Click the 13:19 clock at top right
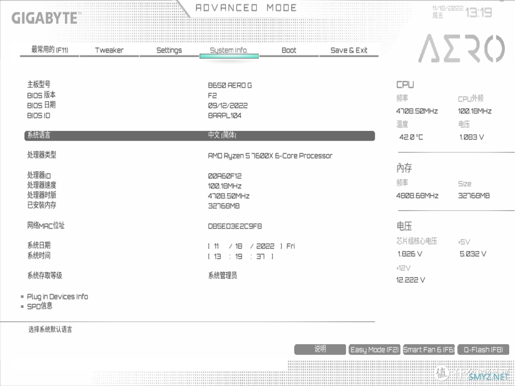515x386 pixels. point(479,13)
